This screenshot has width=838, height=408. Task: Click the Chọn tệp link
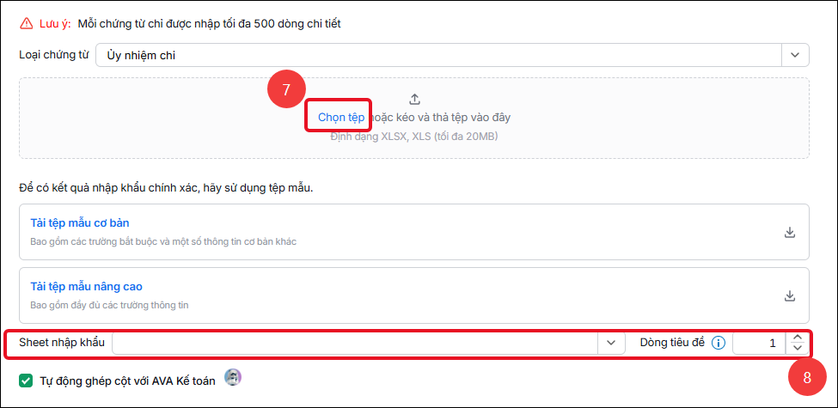pyautogui.click(x=341, y=118)
